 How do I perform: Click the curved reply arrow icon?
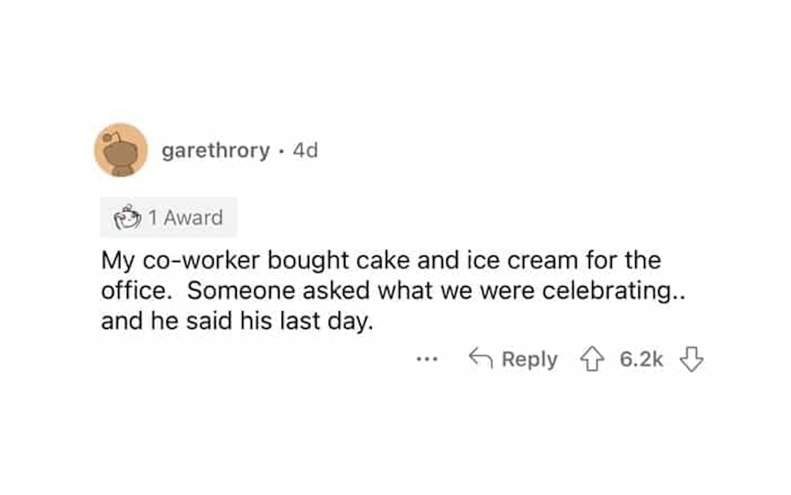481,359
